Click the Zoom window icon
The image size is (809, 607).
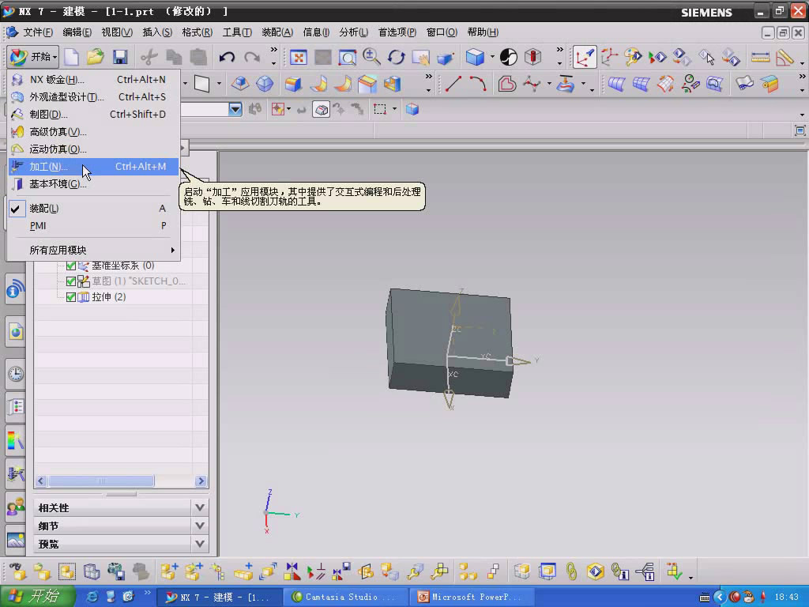[x=348, y=57]
